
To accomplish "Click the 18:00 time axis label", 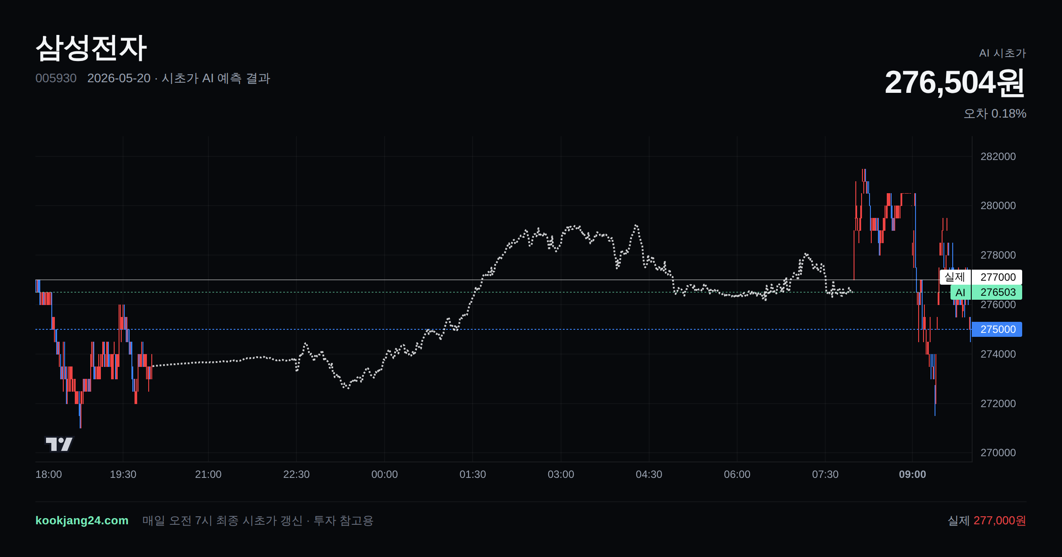I will point(49,474).
